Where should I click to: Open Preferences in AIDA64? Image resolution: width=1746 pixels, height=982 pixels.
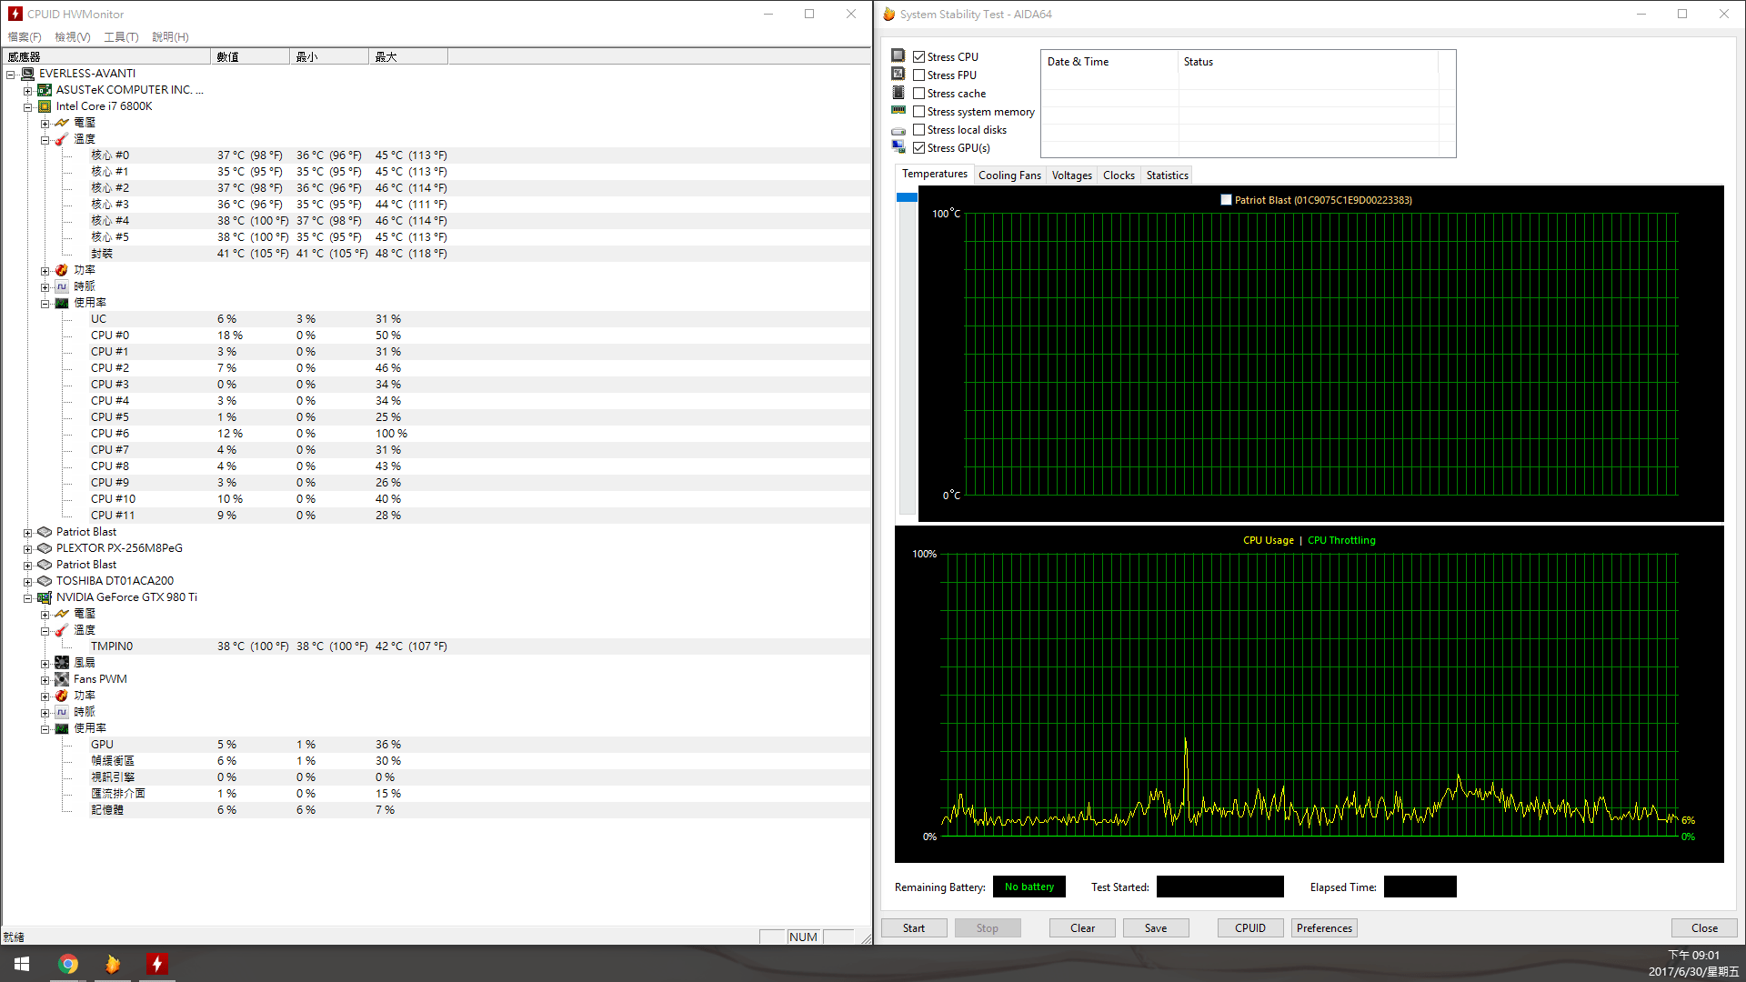1324,928
